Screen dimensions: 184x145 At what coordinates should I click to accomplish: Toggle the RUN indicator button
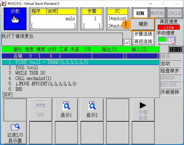point(140,13)
